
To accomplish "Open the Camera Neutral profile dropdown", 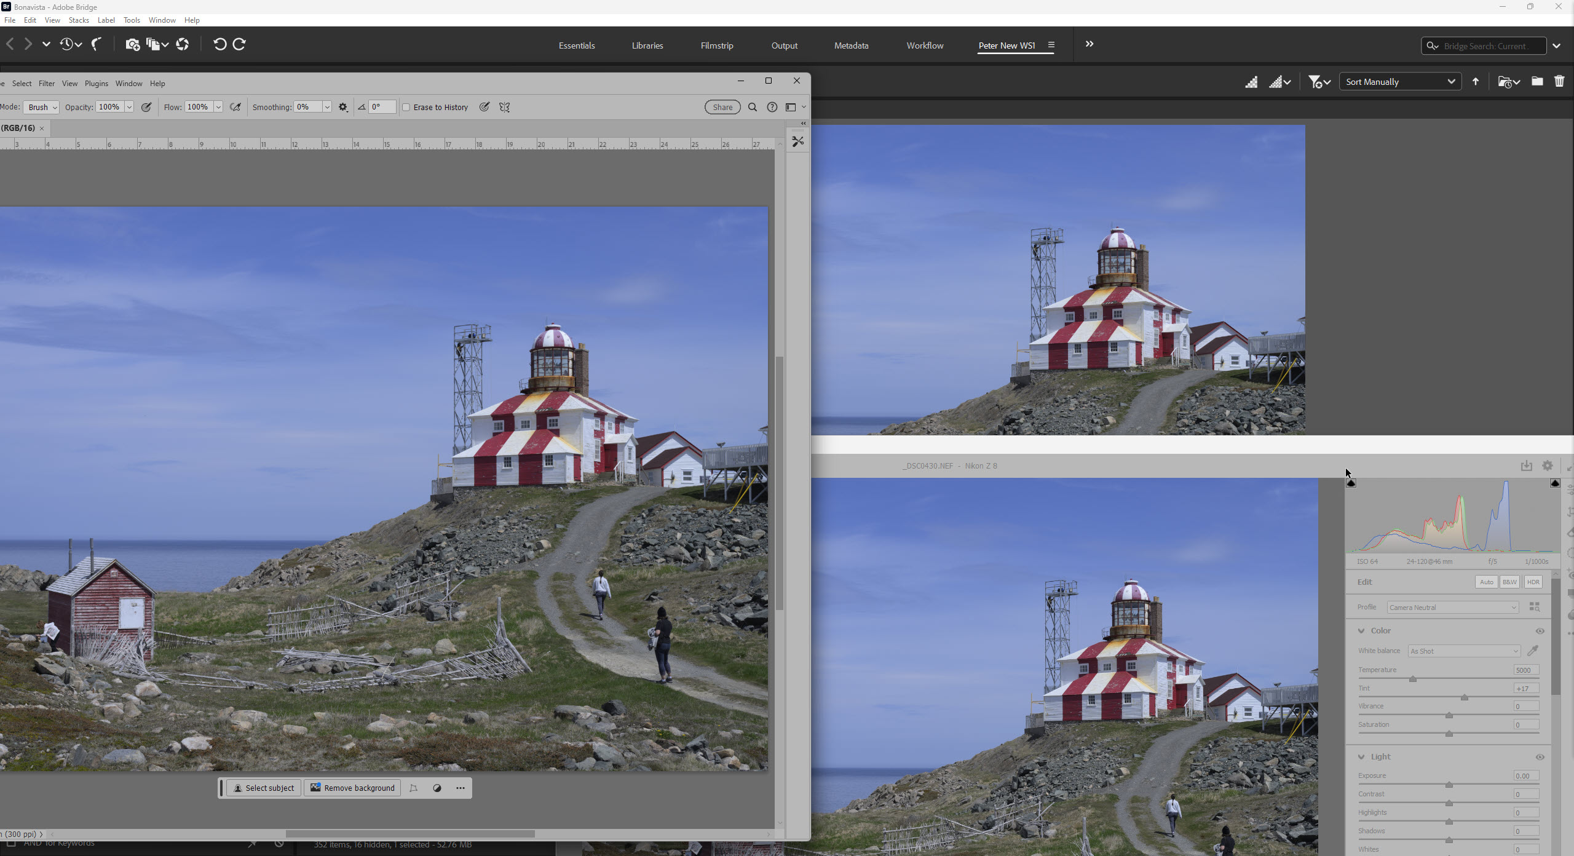I will click(x=1452, y=608).
